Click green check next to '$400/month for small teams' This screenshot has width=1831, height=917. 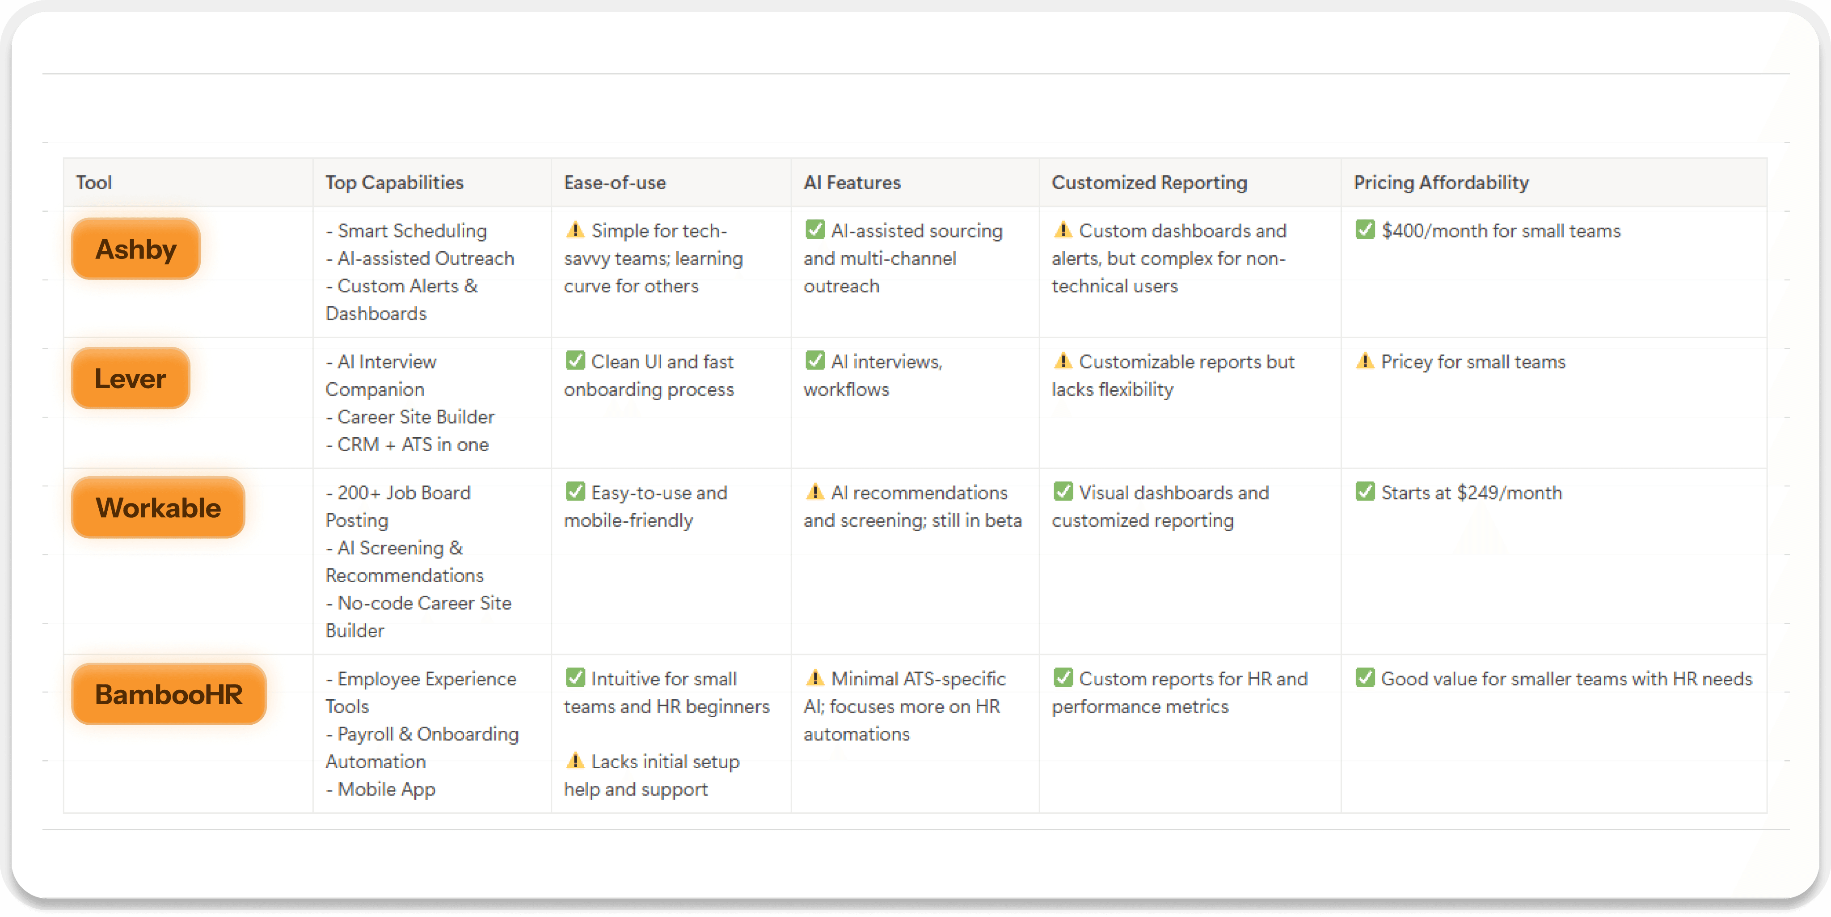[x=1365, y=230]
